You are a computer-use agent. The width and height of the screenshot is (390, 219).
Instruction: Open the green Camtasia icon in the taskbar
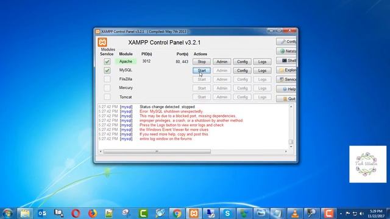(x=143, y=214)
